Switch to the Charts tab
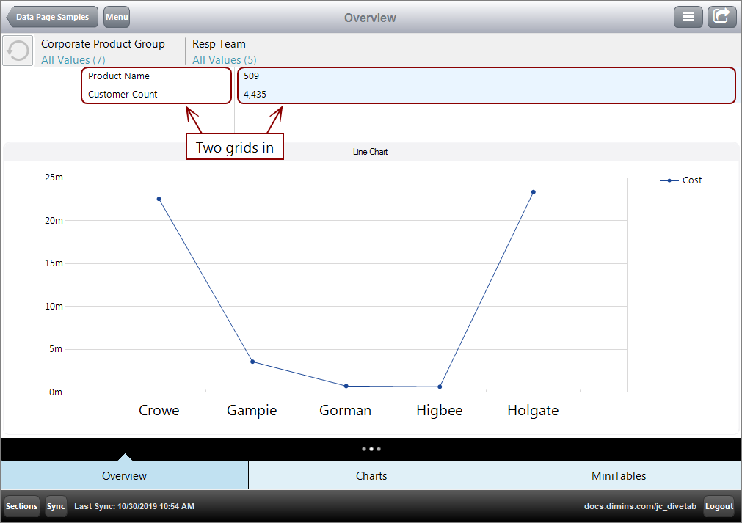Viewport: 742px width, 523px height. click(371, 475)
